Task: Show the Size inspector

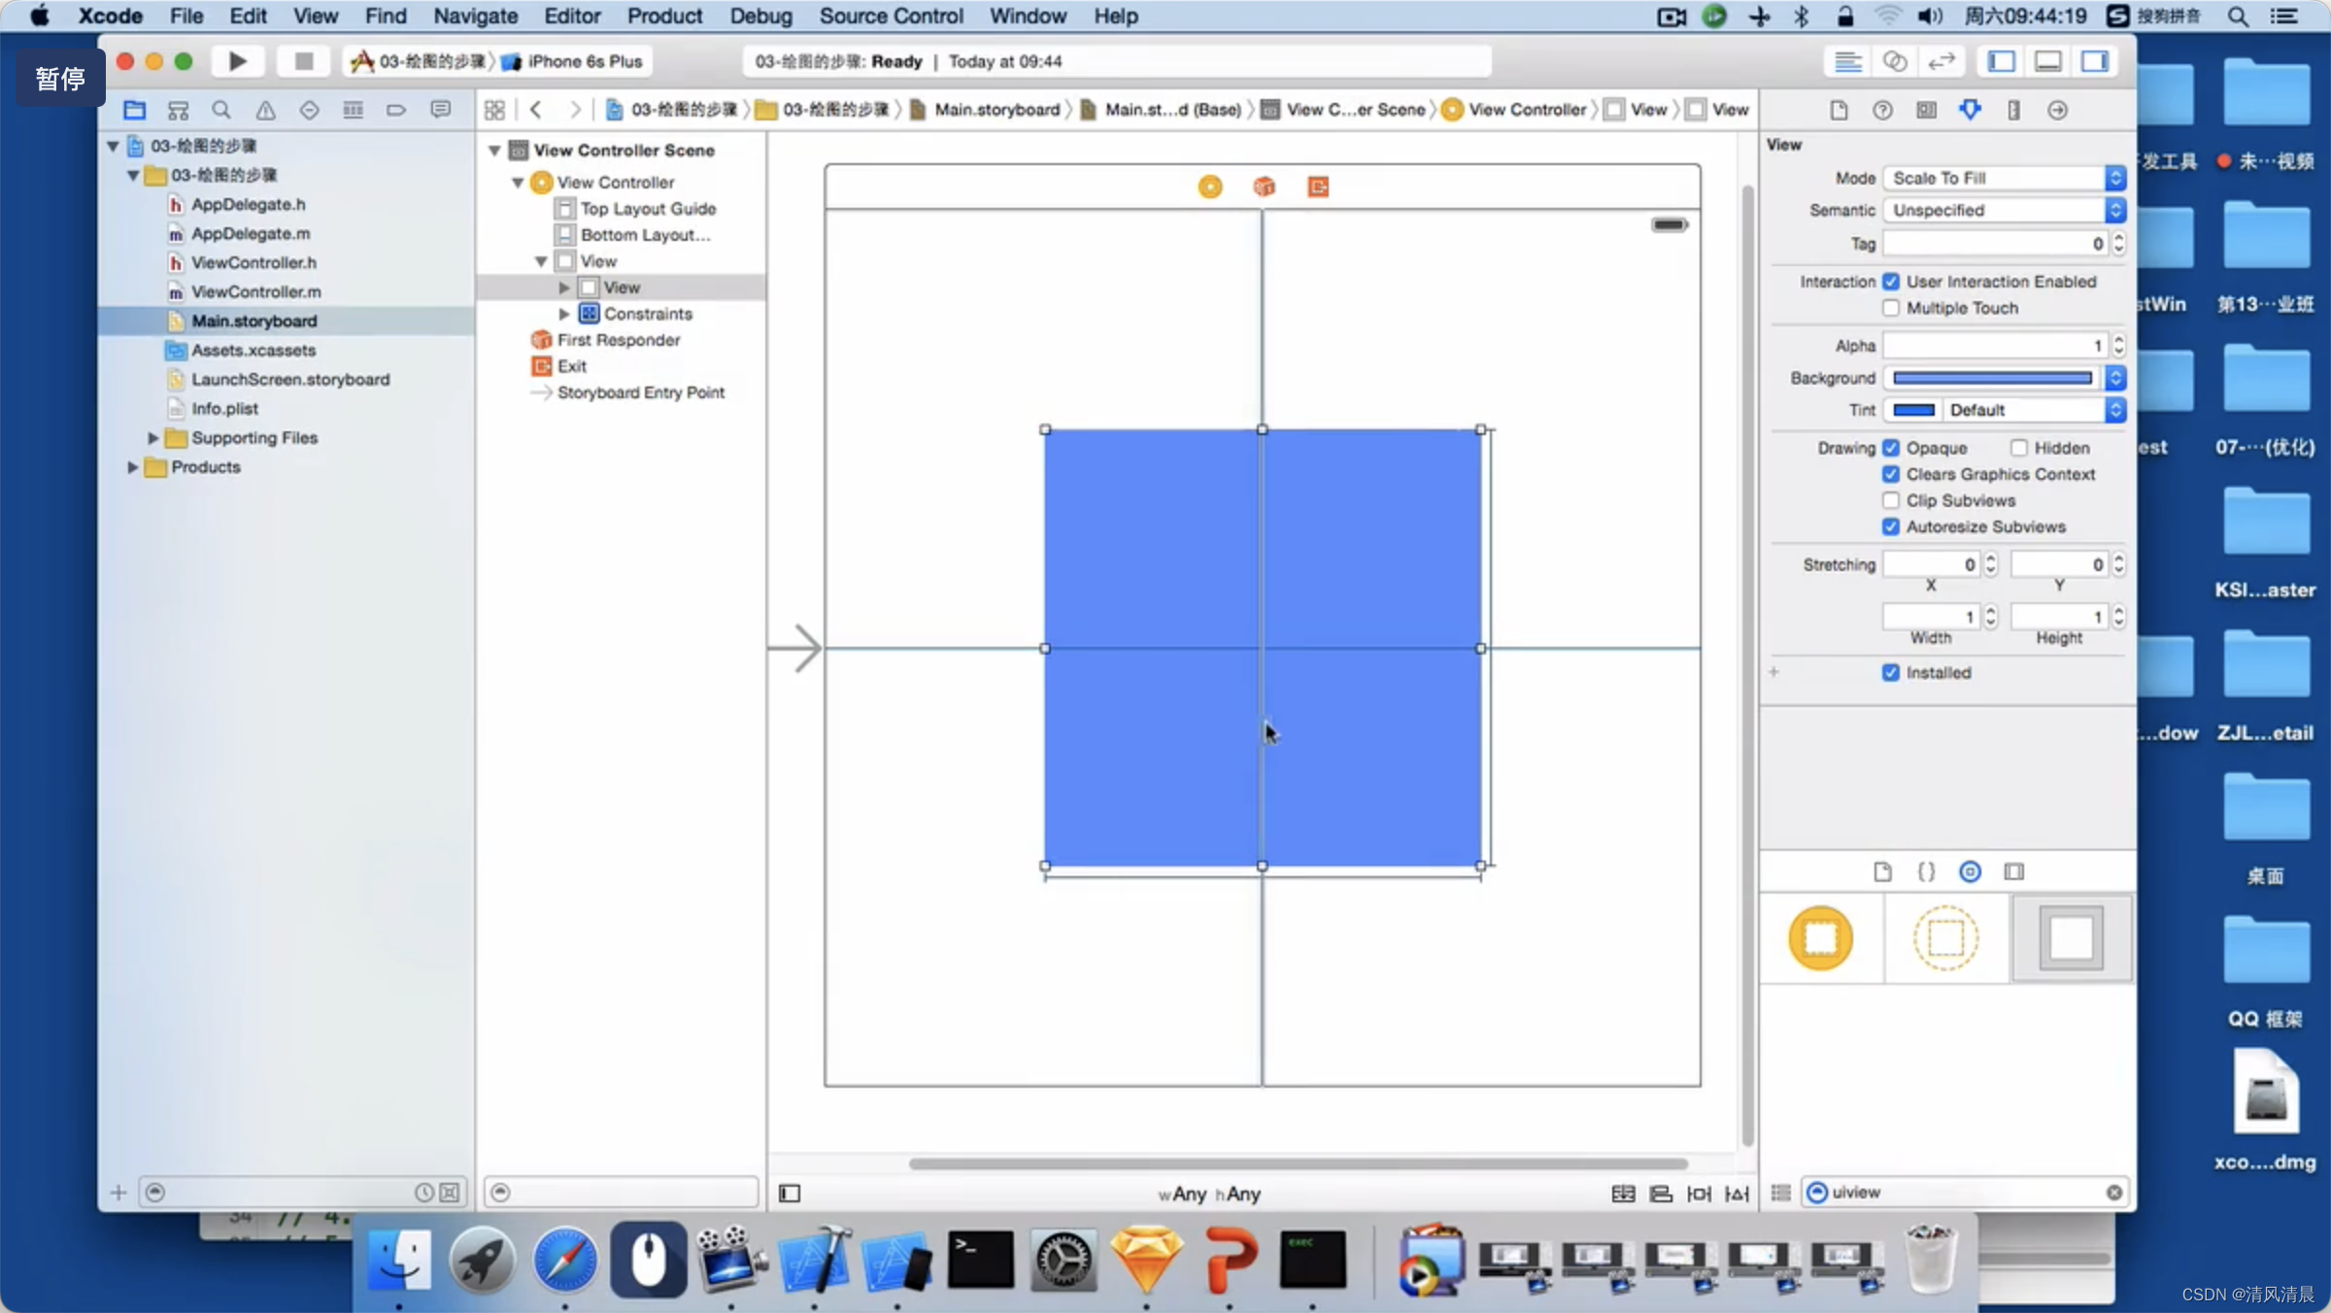Action: (2013, 110)
